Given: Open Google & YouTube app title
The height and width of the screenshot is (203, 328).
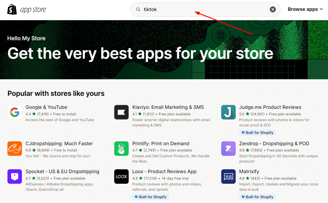Looking at the screenshot, I should [46, 107].
